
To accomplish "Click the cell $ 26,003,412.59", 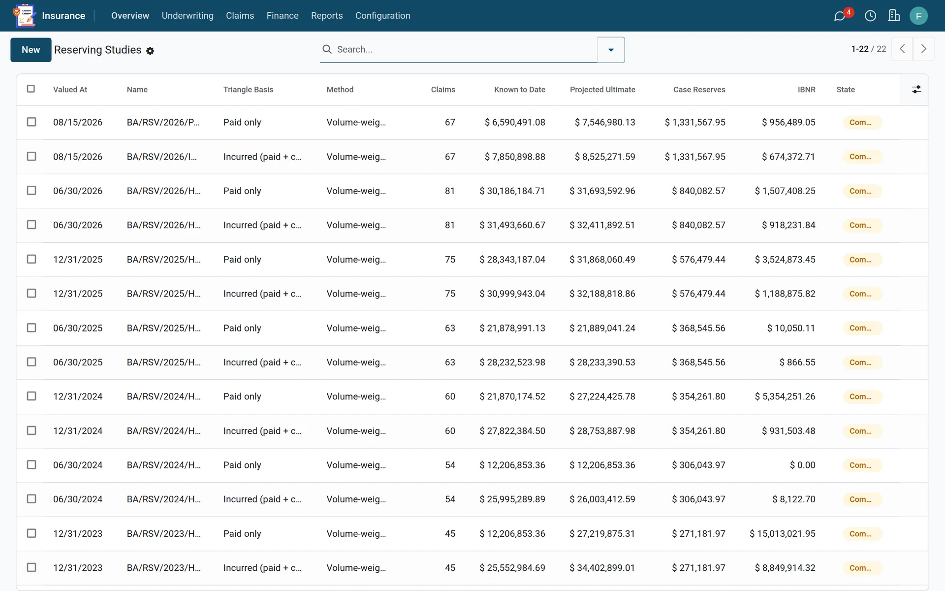I will [602, 499].
